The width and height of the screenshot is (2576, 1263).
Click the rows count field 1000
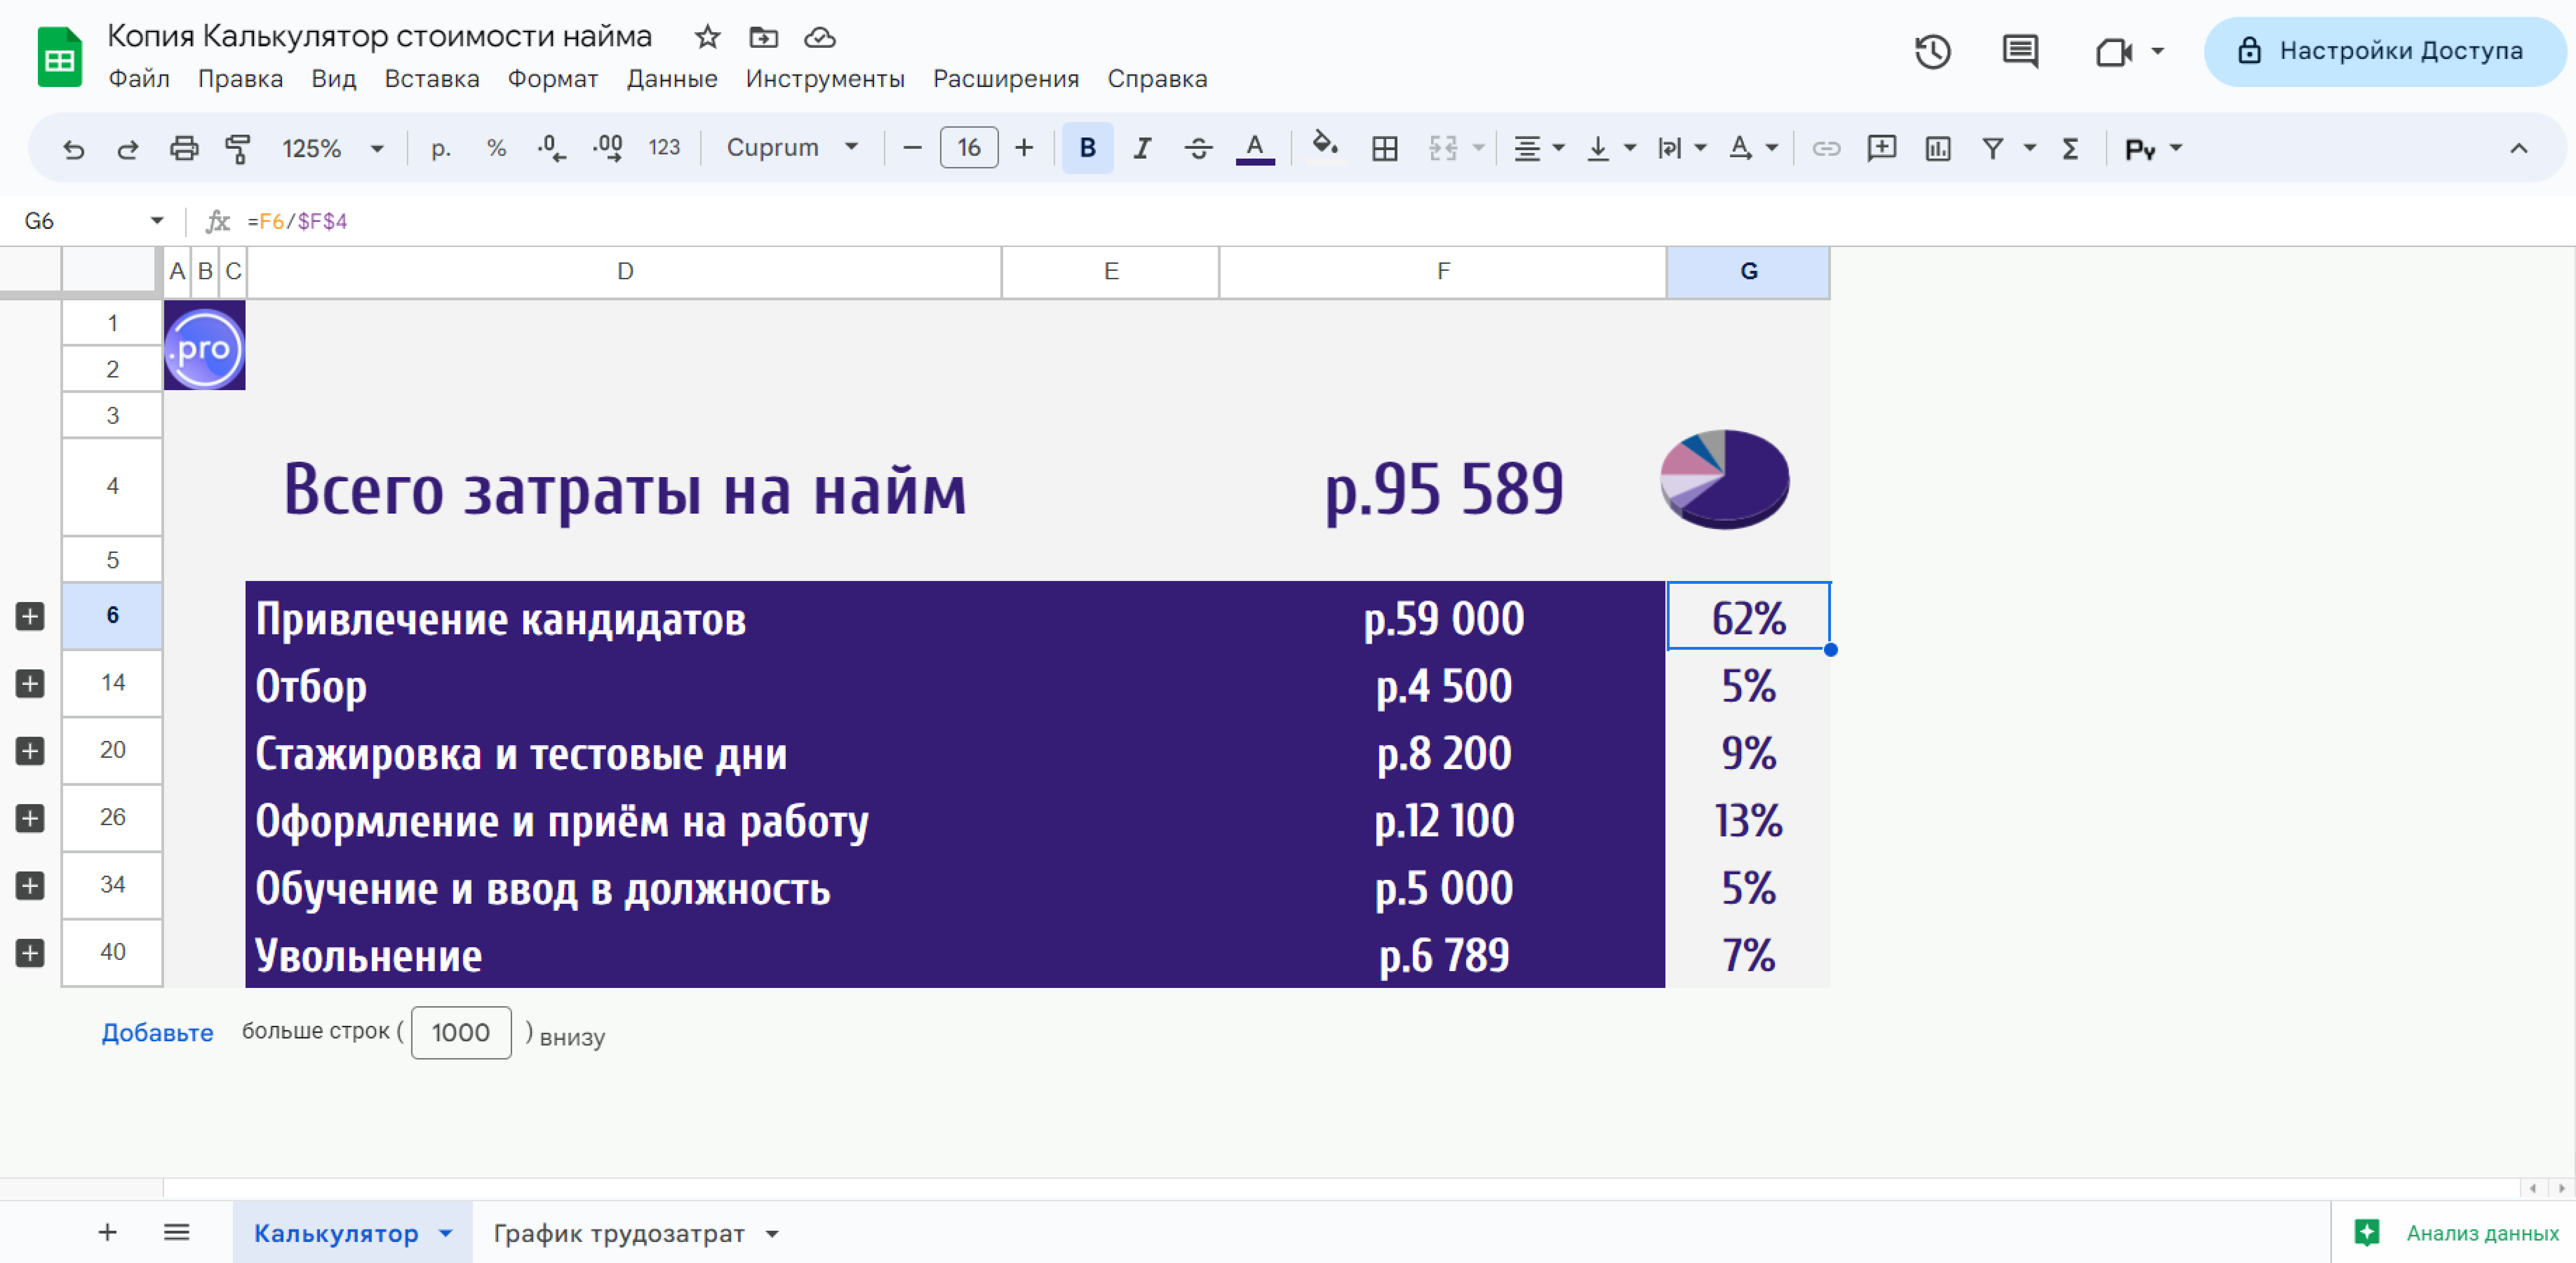[x=461, y=1033]
